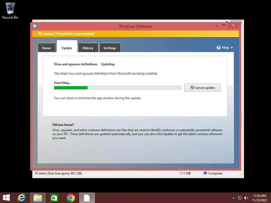271x203 pixels.
Task: Click the 'Searching...' status text
Action: point(62,83)
